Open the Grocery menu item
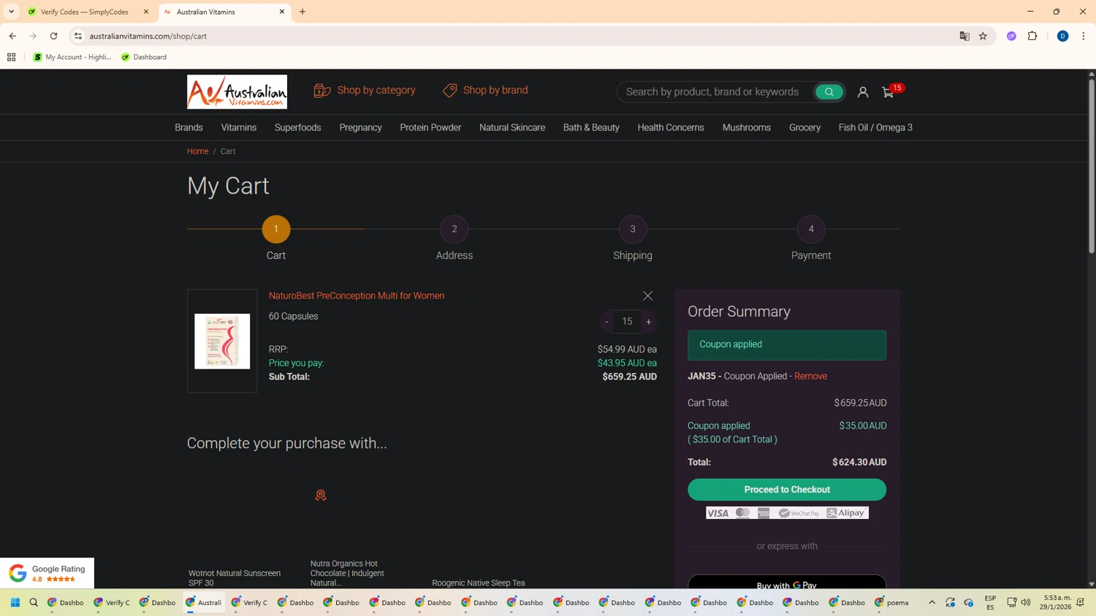The height and width of the screenshot is (616, 1096). pos(804,128)
